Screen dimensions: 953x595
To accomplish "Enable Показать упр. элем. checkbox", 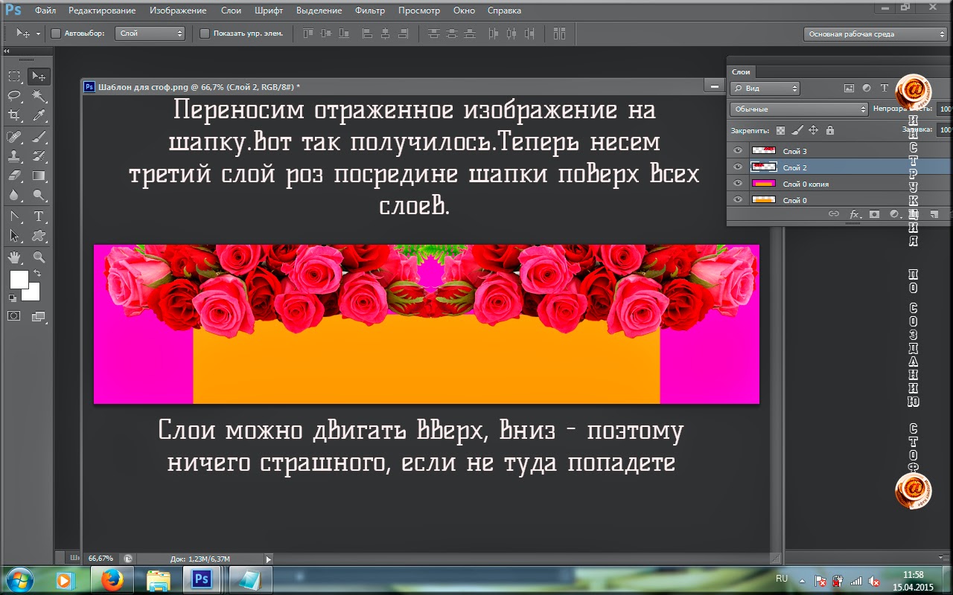I will point(205,33).
